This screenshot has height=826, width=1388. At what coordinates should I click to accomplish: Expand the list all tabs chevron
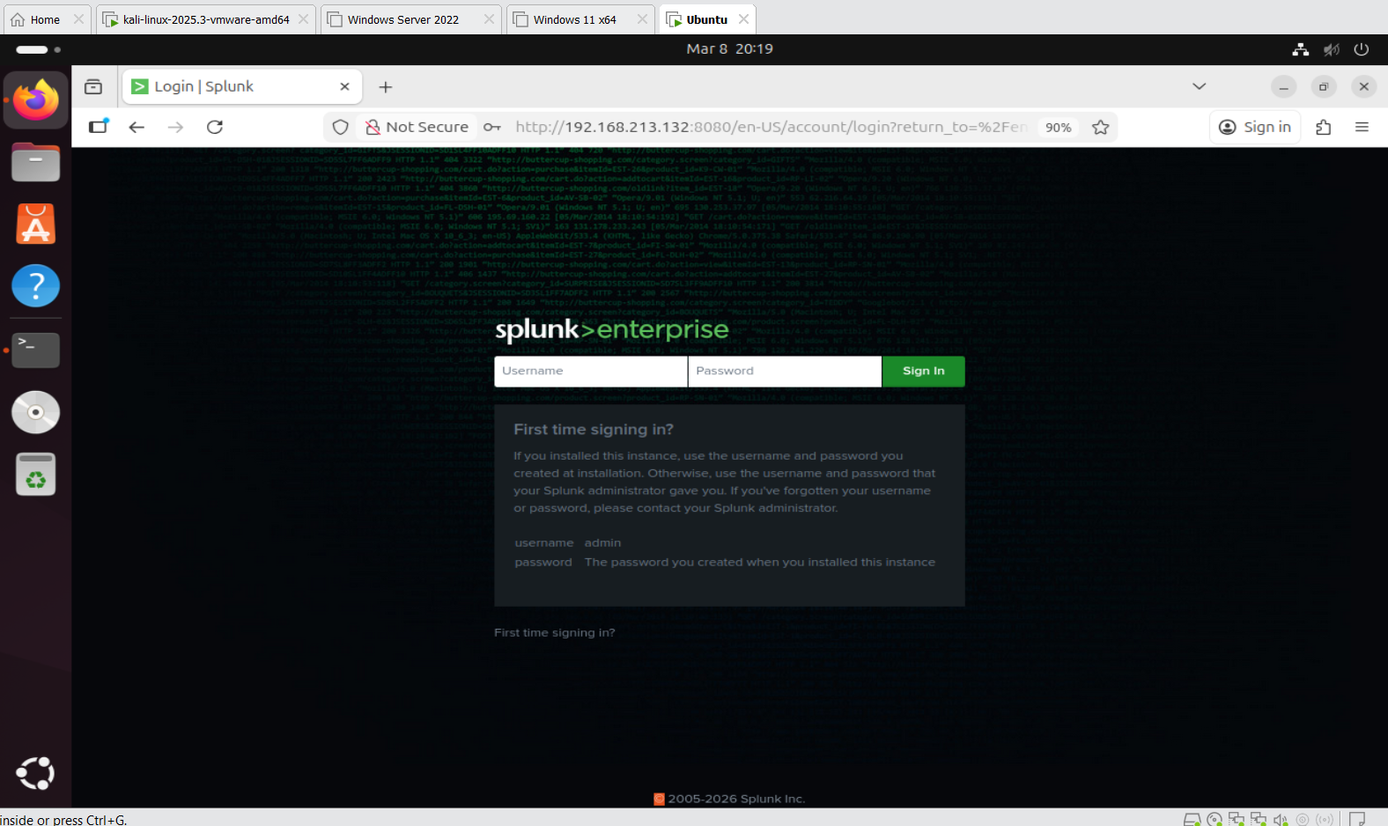[x=1199, y=86]
